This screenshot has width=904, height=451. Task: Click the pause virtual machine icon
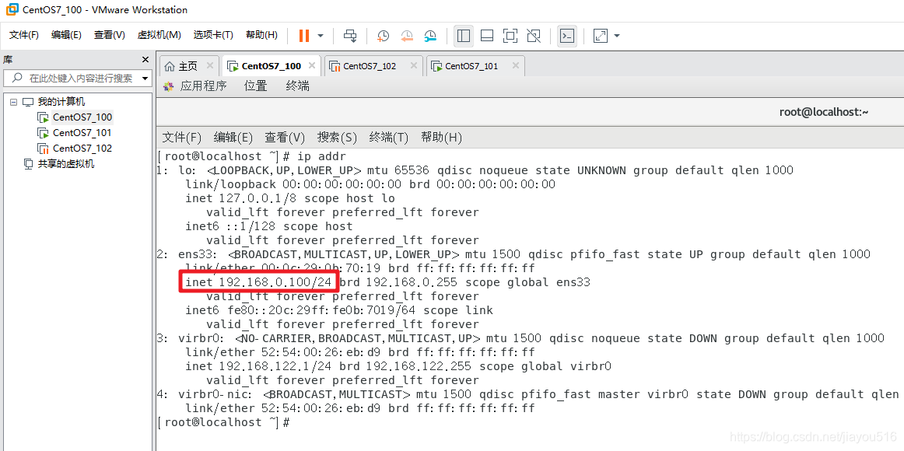point(304,36)
